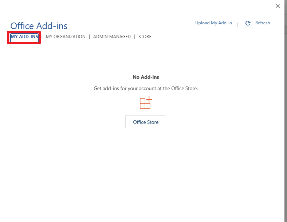Click the orange add-in grid icon

pos(146,102)
